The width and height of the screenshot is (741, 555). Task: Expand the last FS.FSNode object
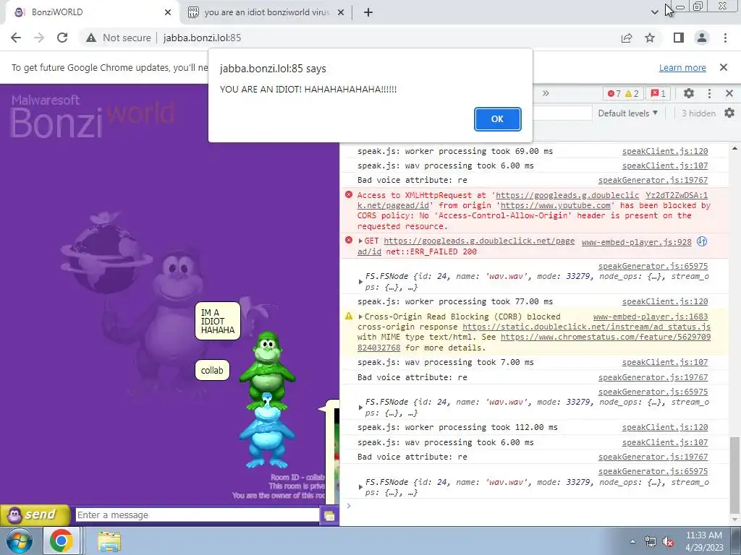360,487
